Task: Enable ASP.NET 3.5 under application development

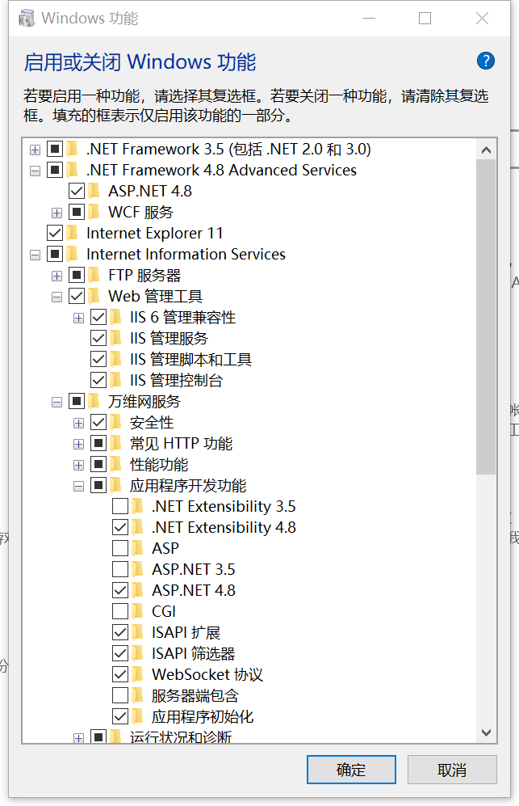Action: point(120,570)
